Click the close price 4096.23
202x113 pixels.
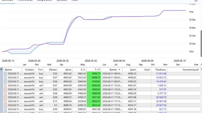pyautogui.click(x=132, y=73)
